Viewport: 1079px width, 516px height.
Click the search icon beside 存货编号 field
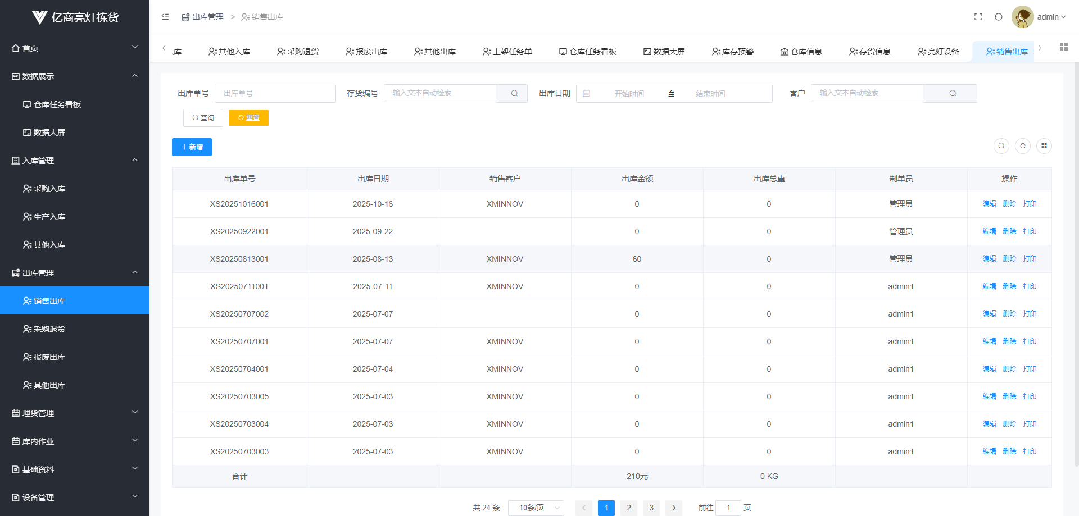click(514, 93)
